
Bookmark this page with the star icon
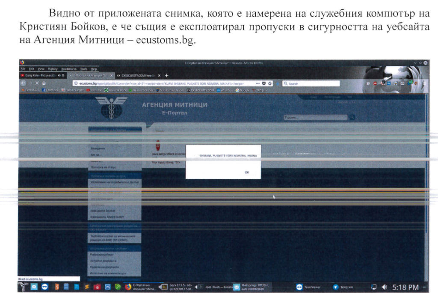270,83
